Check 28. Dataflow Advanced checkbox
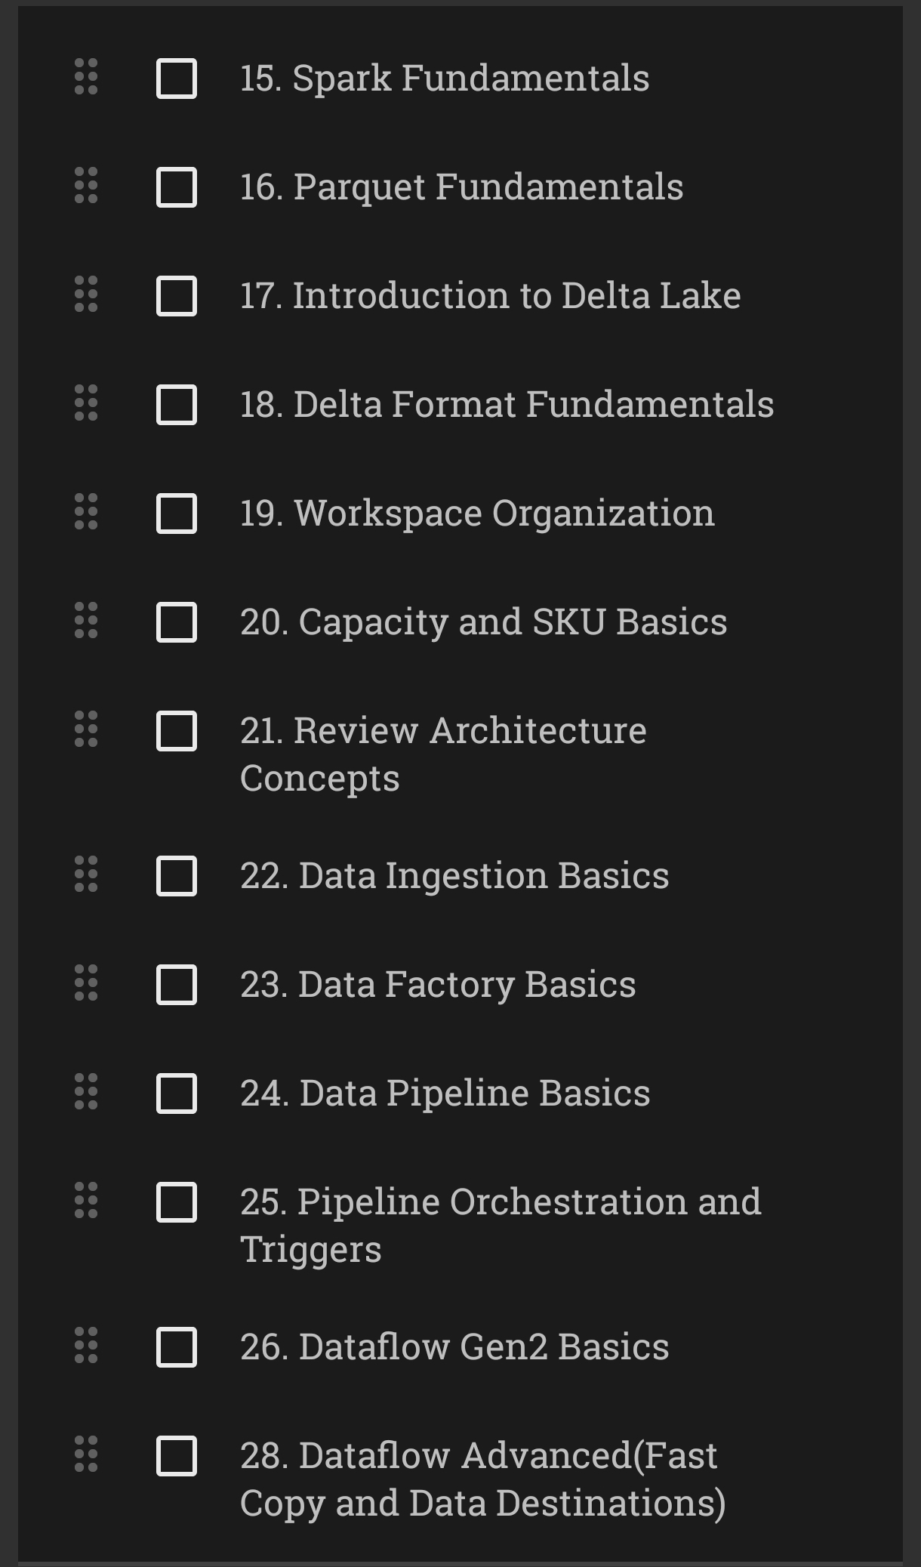The width and height of the screenshot is (921, 1567). click(177, 1456)
